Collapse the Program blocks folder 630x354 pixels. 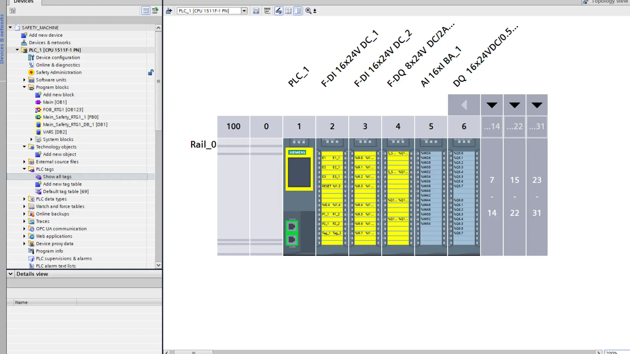[24, 87]
